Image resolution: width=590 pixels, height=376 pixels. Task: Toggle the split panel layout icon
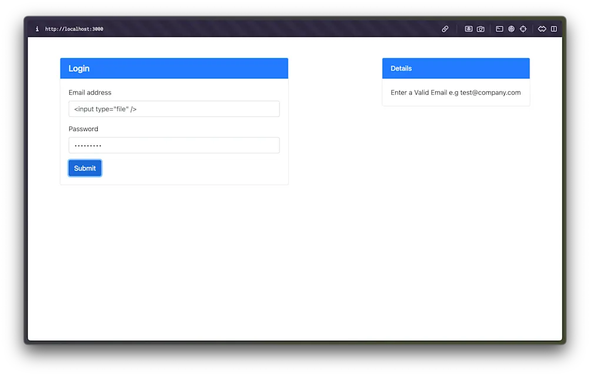pos(554,28)
